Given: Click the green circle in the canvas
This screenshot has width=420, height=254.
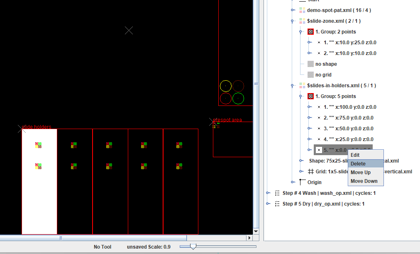Looking at the screenshot, I should tap(238, 98).
